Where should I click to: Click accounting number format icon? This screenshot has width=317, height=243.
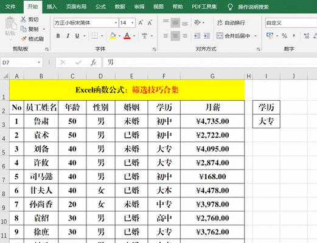point(270,36)
